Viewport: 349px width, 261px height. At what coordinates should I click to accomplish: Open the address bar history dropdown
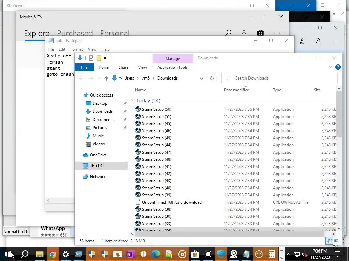tap(202, 79)
